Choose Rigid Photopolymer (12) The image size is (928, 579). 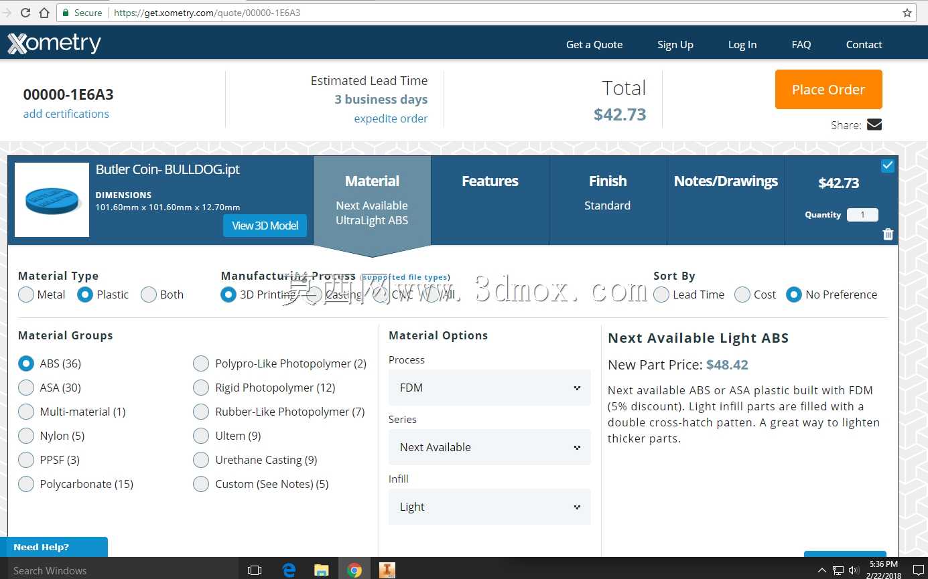click(x=201, y=388)
